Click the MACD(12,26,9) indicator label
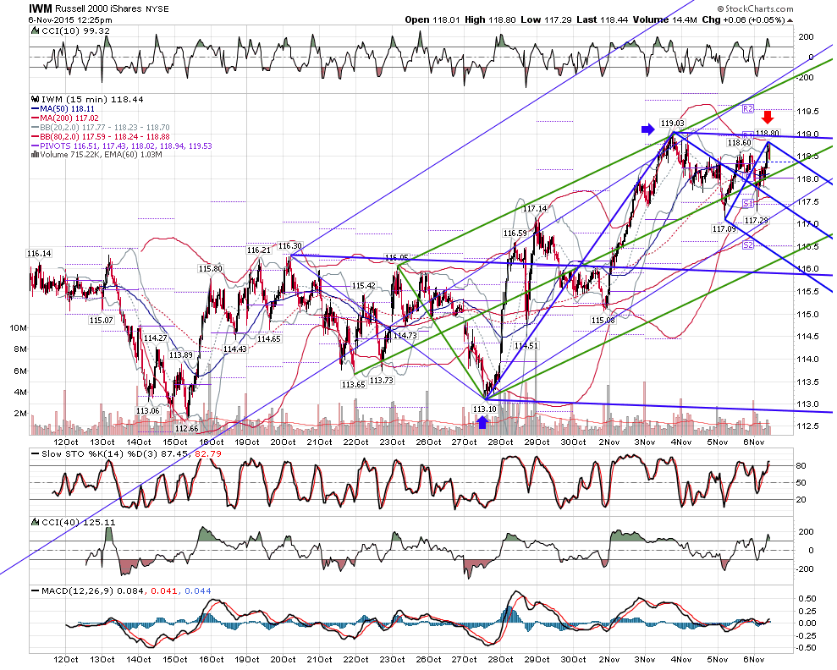 (121, 591)
